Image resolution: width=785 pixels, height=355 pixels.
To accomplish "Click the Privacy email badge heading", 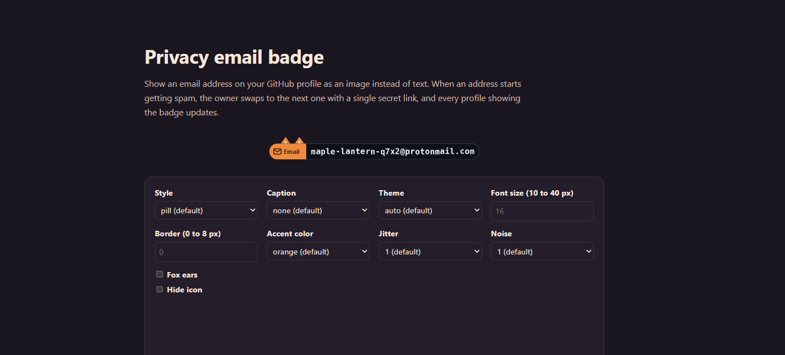I will (x=234, y=57).
